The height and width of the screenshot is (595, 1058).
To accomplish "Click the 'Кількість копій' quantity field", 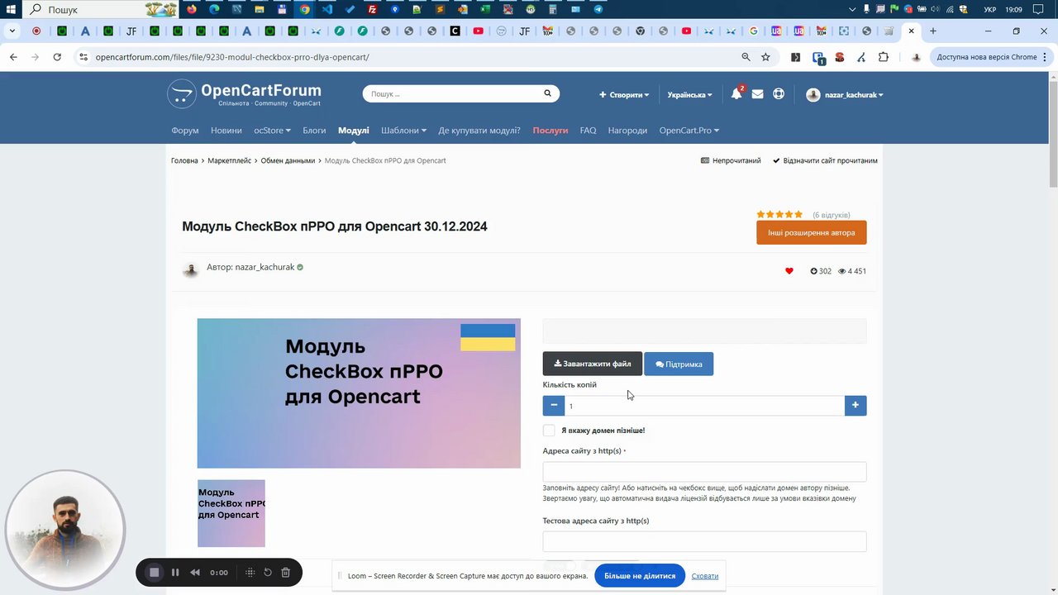I will (704, 406).
